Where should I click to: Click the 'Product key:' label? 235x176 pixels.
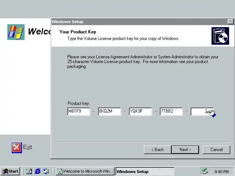click(78, 103)
